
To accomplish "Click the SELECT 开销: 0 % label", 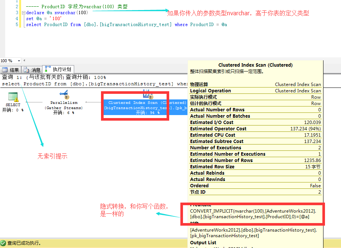I will click(x=13, y=108).
